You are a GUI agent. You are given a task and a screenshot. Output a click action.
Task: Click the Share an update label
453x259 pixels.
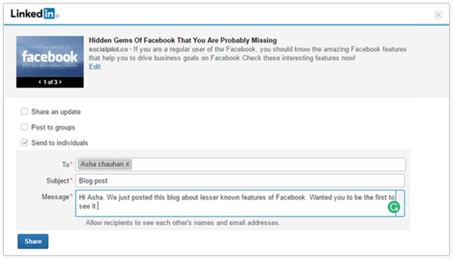56,112
